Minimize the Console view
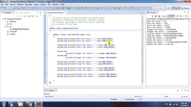191x107 pixels. (x=185, y=12)
